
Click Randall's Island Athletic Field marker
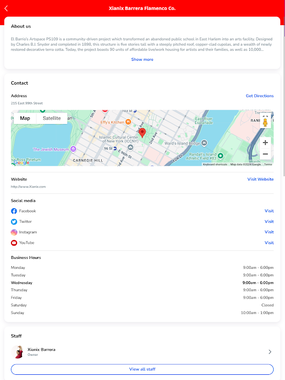pos(220,156)
